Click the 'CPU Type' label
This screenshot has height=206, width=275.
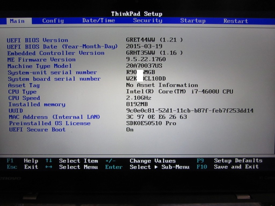point(22,92)
